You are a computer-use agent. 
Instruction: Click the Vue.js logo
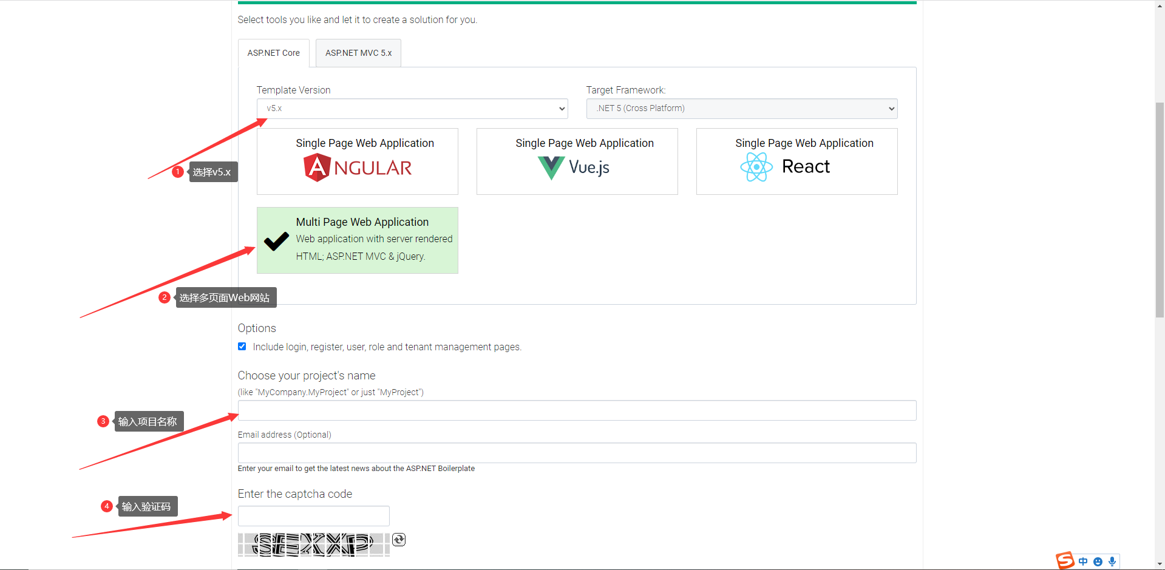(574, 168)
